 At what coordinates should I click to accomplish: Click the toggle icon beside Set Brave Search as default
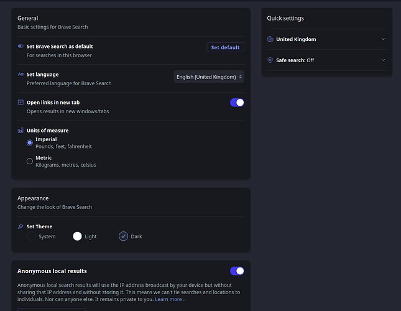click(21, 46)
